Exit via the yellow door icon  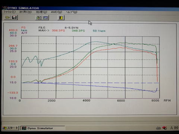(x=61, y=17)
